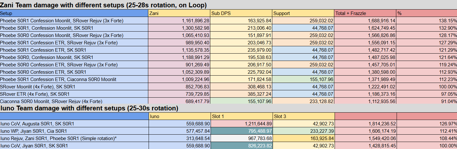Click the 'Setup' column header
This screenshot has width=457, height=149.
(74, 13)
